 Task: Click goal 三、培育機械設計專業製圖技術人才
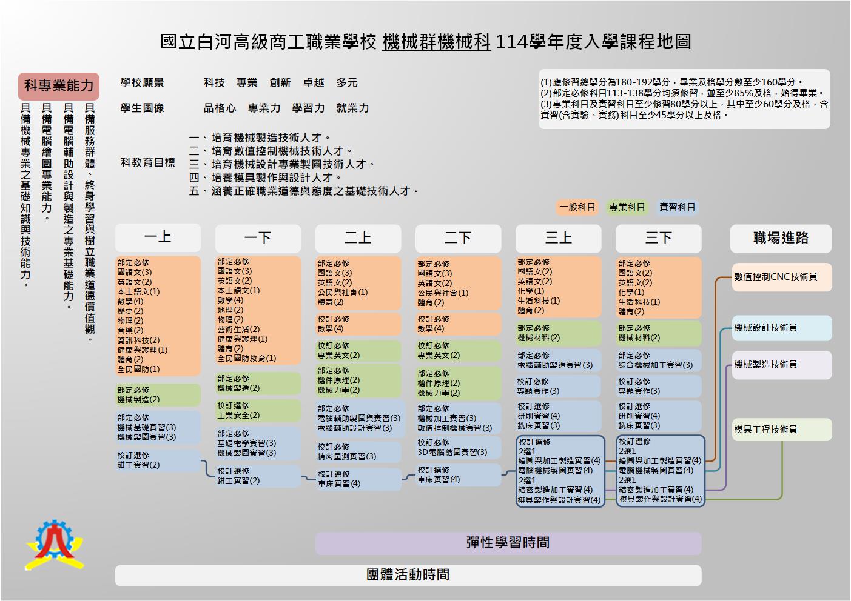tap(282, 165)
